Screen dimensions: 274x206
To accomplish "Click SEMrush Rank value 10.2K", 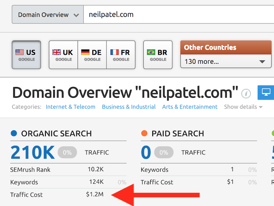I will 96,169.
